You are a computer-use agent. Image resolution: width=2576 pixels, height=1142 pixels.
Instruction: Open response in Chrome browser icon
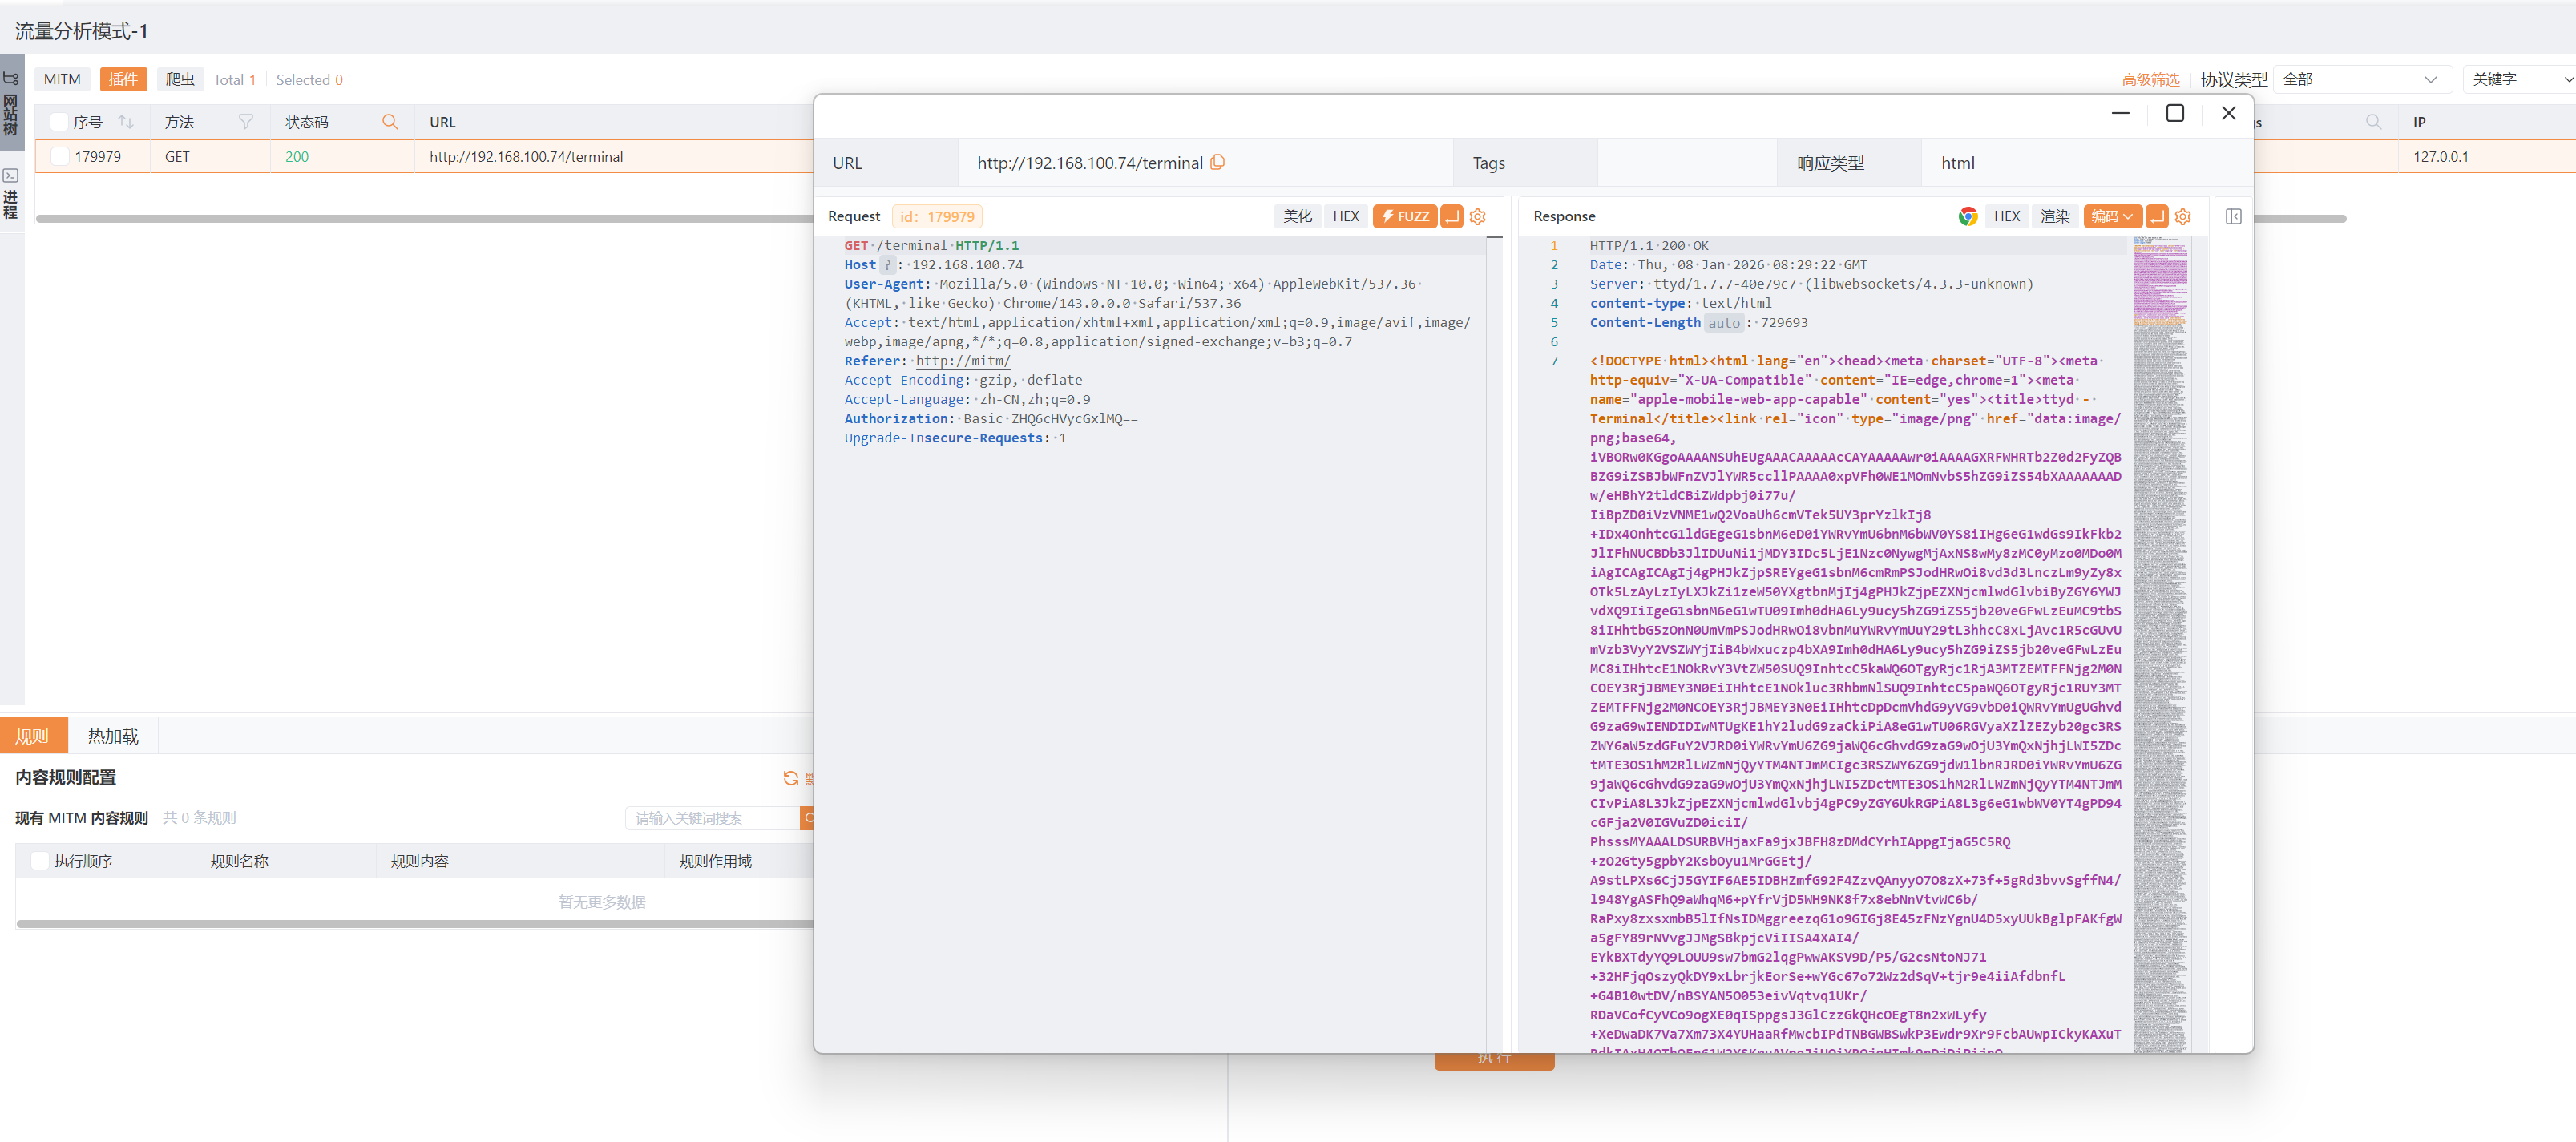coord(1967,216)
